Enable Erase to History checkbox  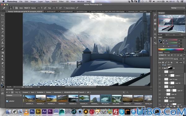[64, 8]
